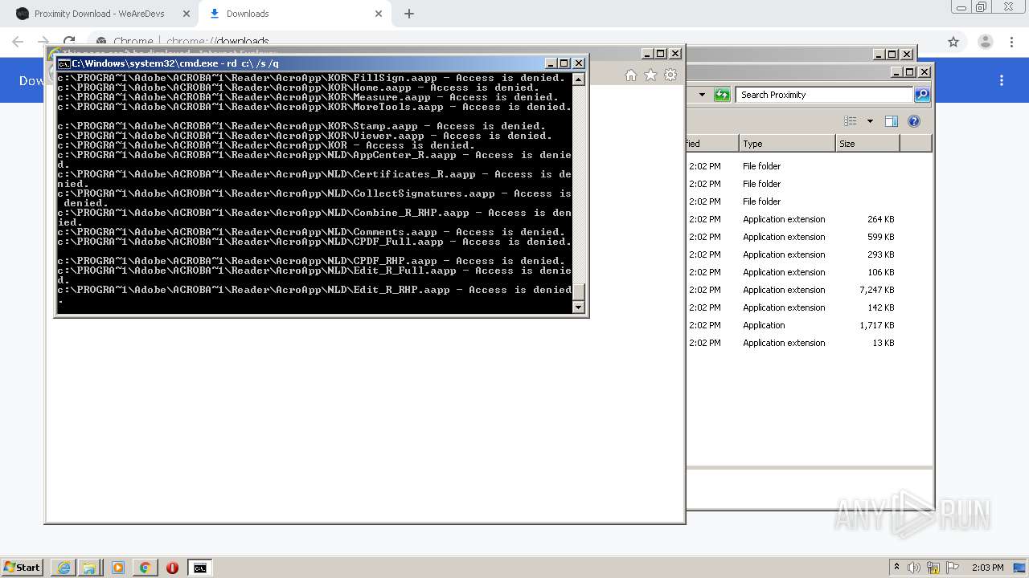Image resolution: width=1029 pixels, height=578 pixels.
Task: Click the Explorer refresh button beside search
Action: point(722,95)
